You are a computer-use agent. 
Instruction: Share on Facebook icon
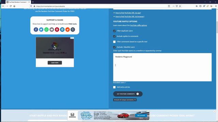click(36, 29)
